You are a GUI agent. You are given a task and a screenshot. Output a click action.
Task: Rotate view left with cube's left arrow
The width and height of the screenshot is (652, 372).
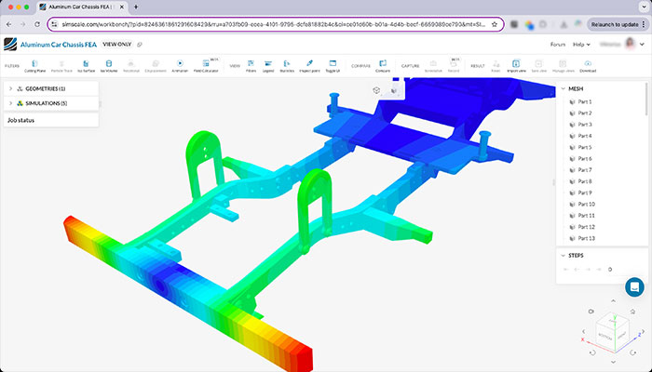(x=583, y=331)
